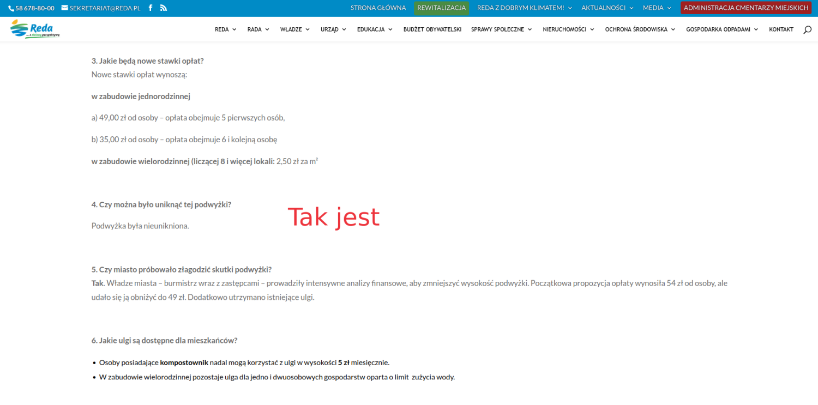Expand the Nieruchomości navigation menu

(x=568, y=29)
